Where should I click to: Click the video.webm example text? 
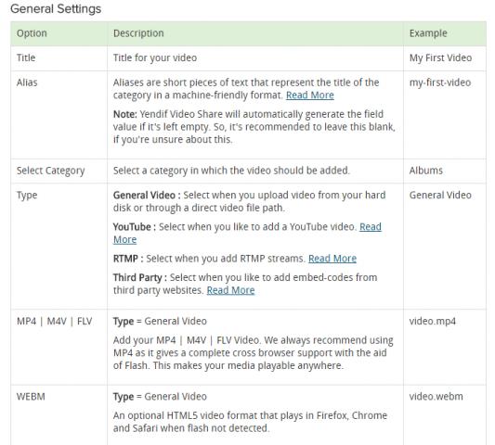click(x=436, y=397)
